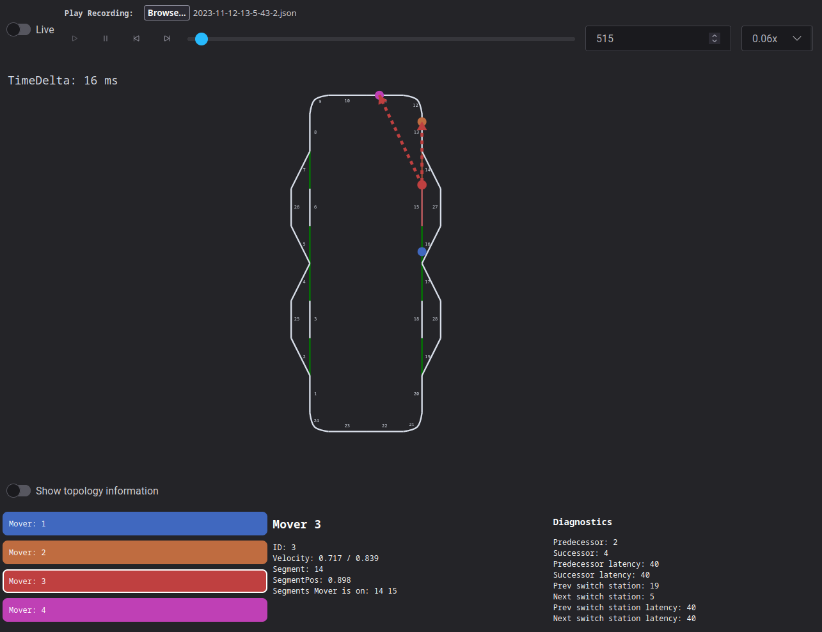Click the recording file name 2023-11-12-13-5-43-2.json

click(x=244, y=13)
